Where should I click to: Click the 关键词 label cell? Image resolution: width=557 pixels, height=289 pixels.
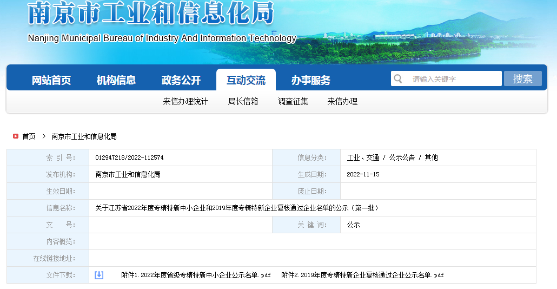click(306, 225)
